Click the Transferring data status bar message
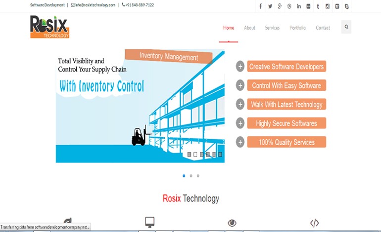381x232 pixels. coord(45,227)
